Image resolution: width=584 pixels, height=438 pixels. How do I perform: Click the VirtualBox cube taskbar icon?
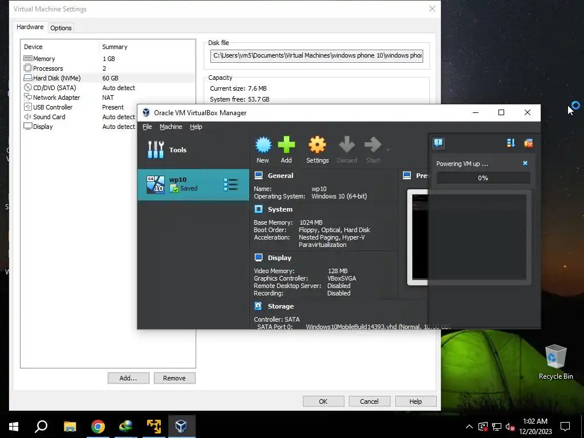181,426
